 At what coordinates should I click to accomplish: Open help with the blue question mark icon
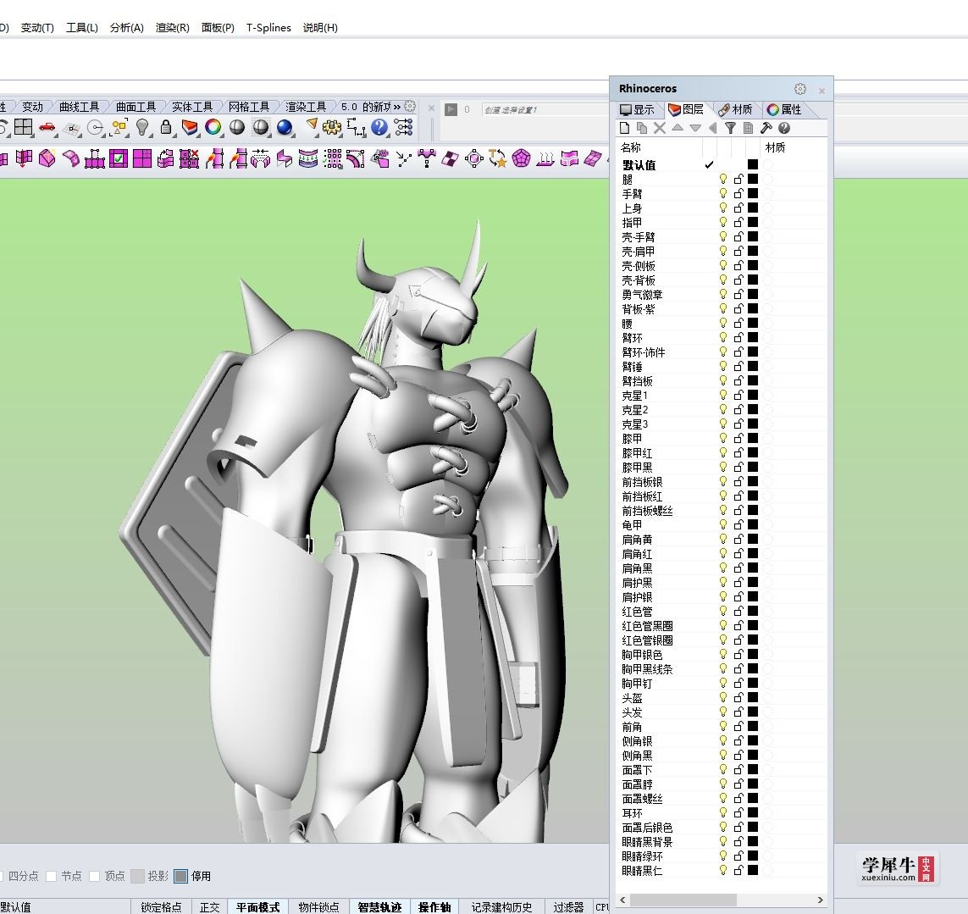pos(379,127)
